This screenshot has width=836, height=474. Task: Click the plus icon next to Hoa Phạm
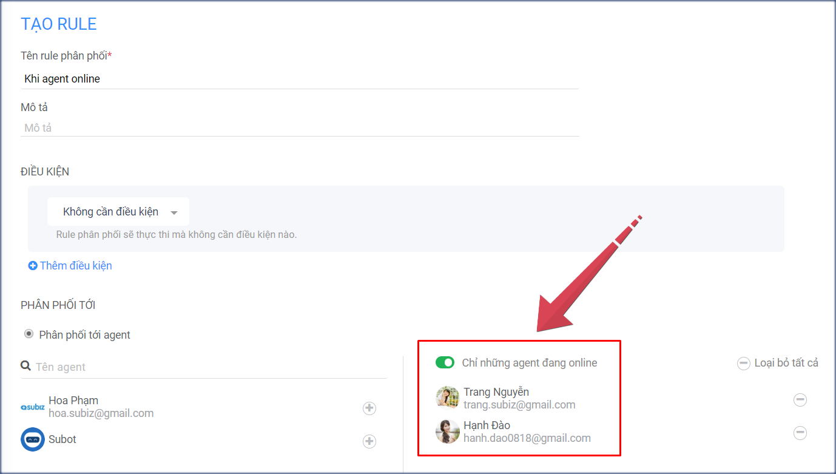369,408
